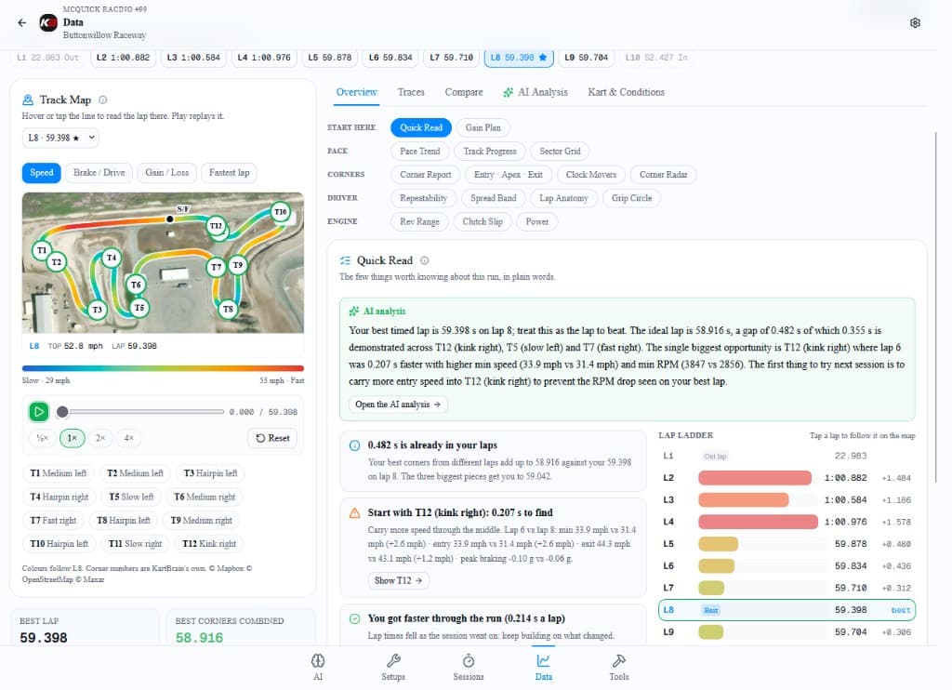This screenshot has width=952, height=690.
Task: Open Tools in bottom navigation
Action: point(618,667)
